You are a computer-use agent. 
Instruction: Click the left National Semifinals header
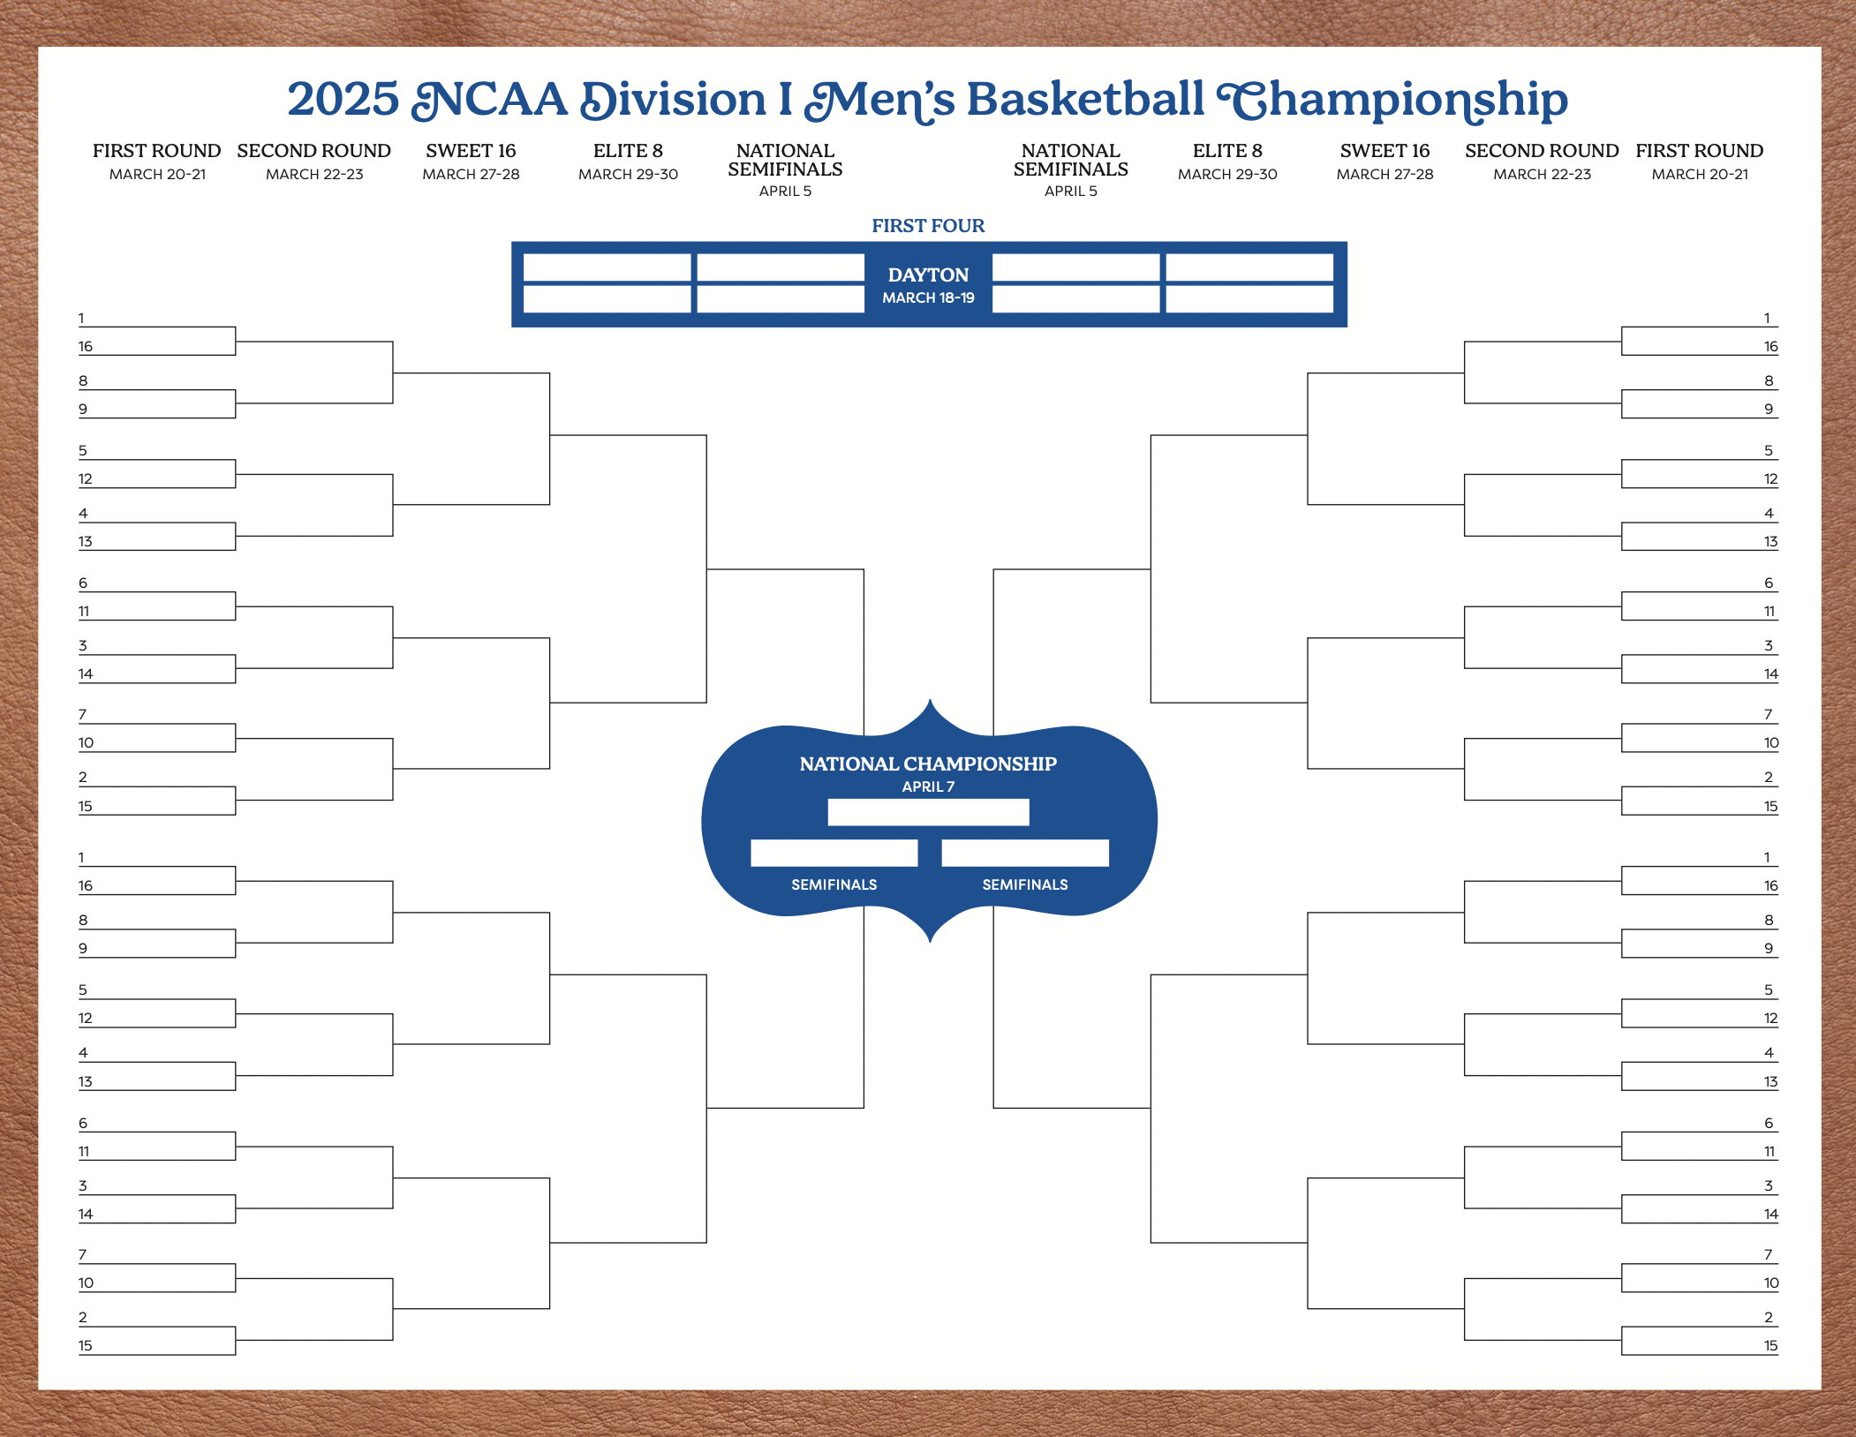(x=785, y=169)
